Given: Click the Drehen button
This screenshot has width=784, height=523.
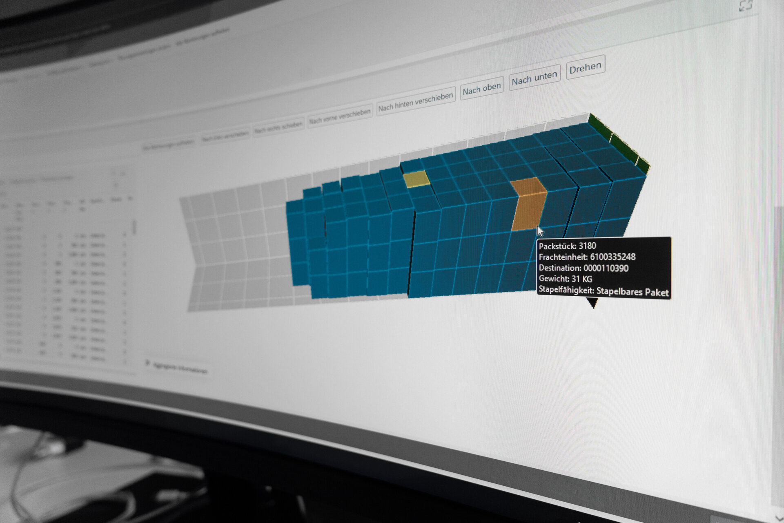Looking at the screenshot, I should click(x=585, y=68).
